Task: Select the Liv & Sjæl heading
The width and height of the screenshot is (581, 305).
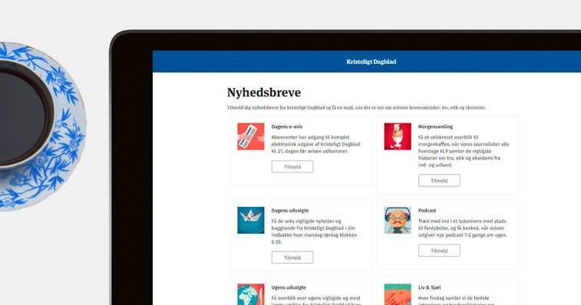Action: click(430, 287)
